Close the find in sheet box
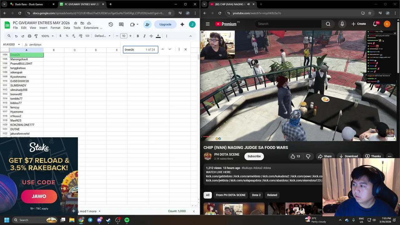 185,49
